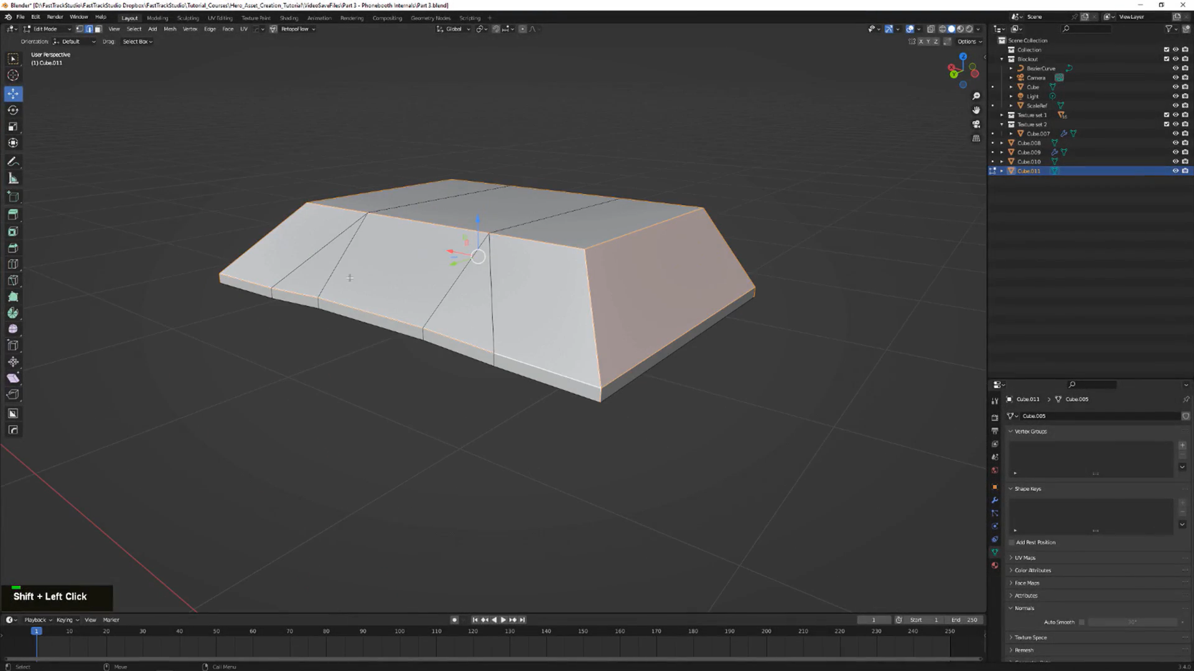Hide Cube.011 using its eye icon
This screenshot has width=1194, height=671.
pyautogui.click(x=1175, y=171)
